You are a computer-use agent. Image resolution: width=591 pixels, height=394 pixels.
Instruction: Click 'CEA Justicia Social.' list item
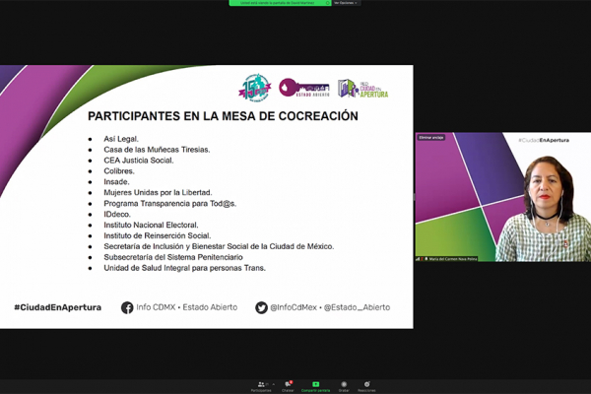[x=139, y=161]
